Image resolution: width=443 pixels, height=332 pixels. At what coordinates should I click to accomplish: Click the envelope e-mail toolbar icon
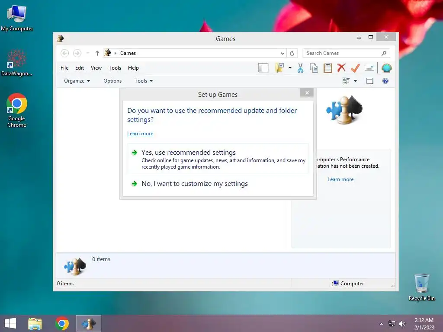tap(369, 68)
